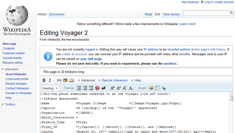Image resolution: width=235 pixels, height=133 pixels.
Task: Open the sidebar Help link
Action: tap(9, 98)
